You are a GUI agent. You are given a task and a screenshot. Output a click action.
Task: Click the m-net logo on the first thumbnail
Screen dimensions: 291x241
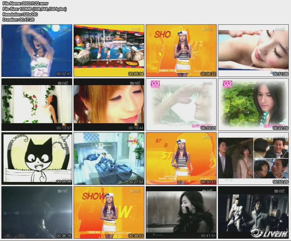(63, 29)
